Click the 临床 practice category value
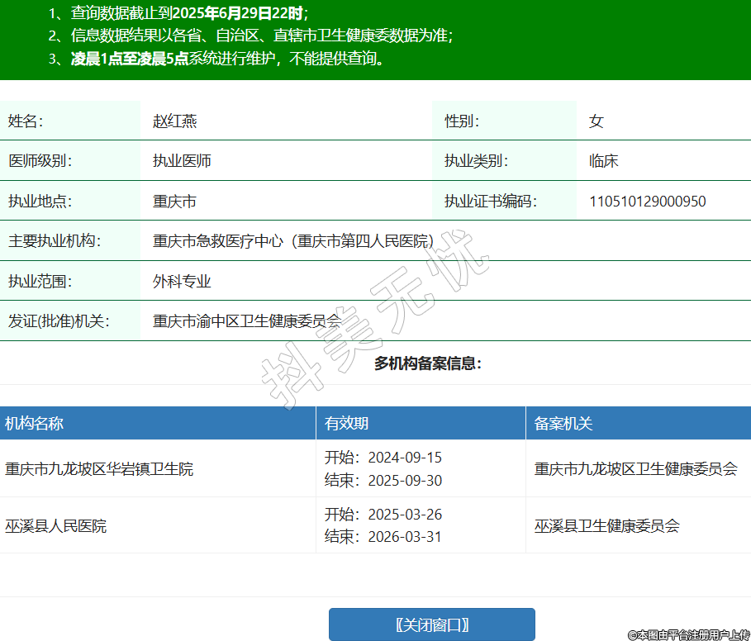 coord(603,161)
